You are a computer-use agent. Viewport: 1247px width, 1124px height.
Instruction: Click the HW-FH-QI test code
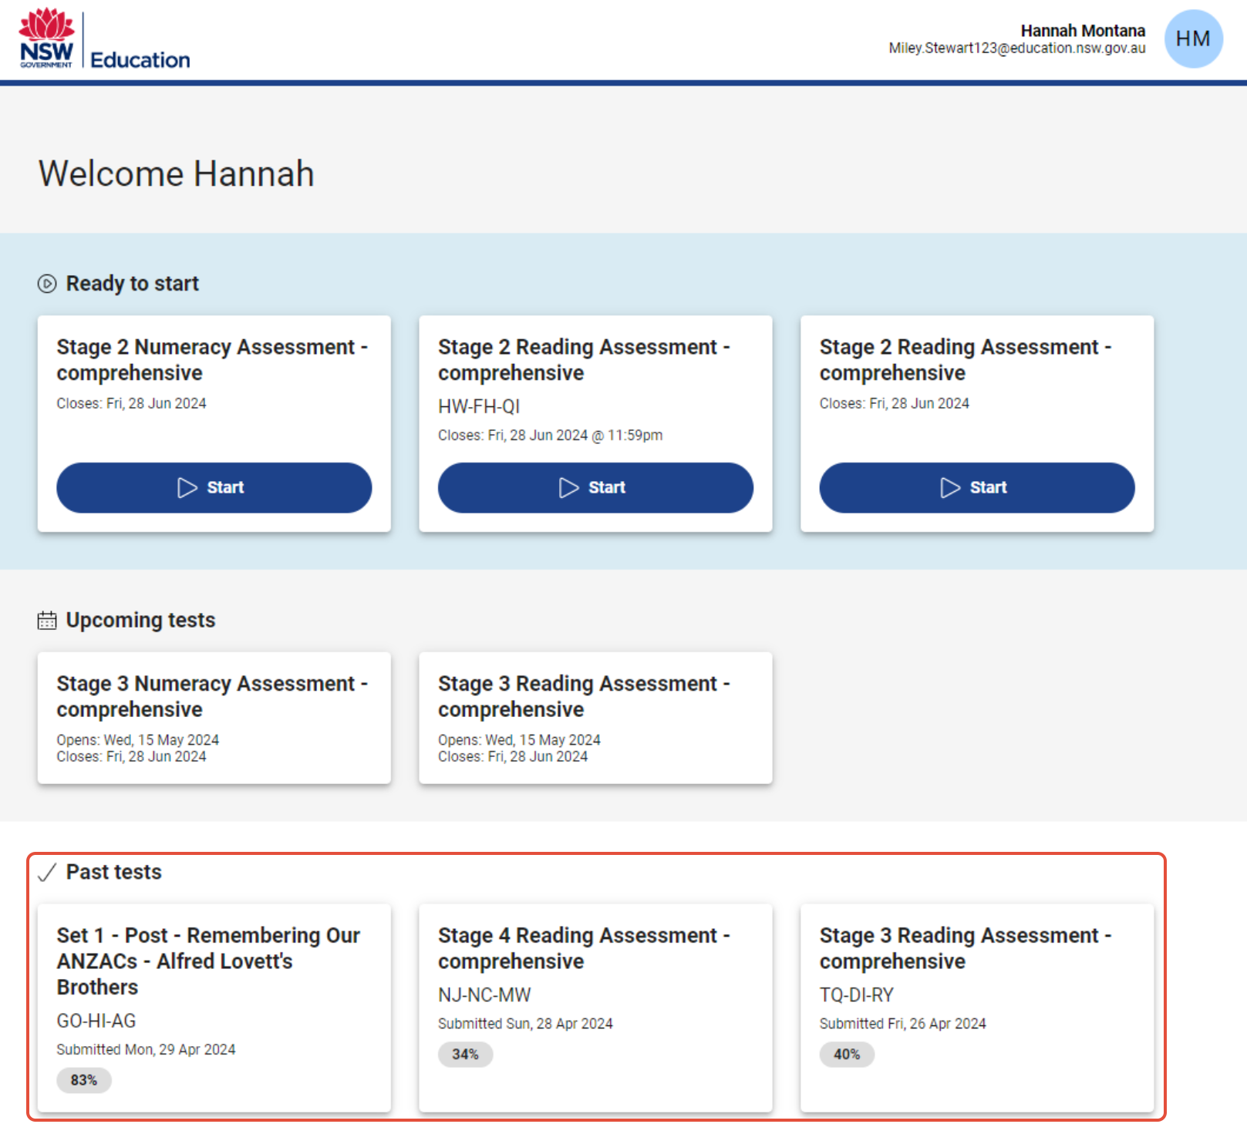[x=479, y=406]
